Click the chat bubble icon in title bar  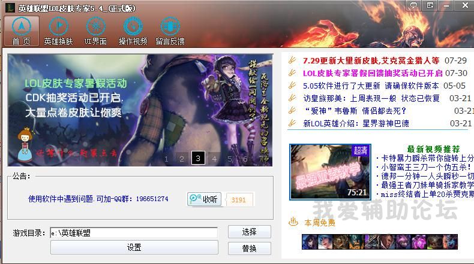click(x=413, y=5)
